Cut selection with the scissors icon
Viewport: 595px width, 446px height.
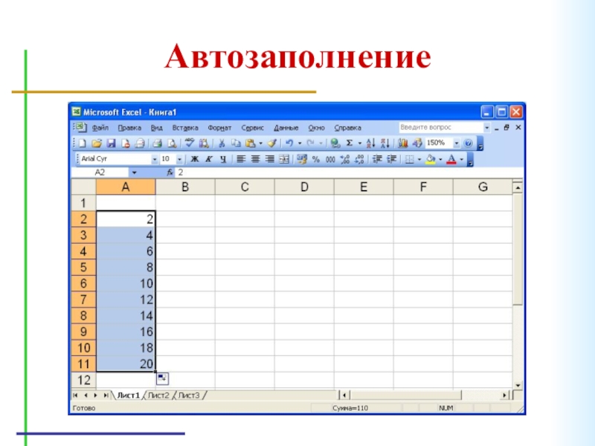click(222, 143)
